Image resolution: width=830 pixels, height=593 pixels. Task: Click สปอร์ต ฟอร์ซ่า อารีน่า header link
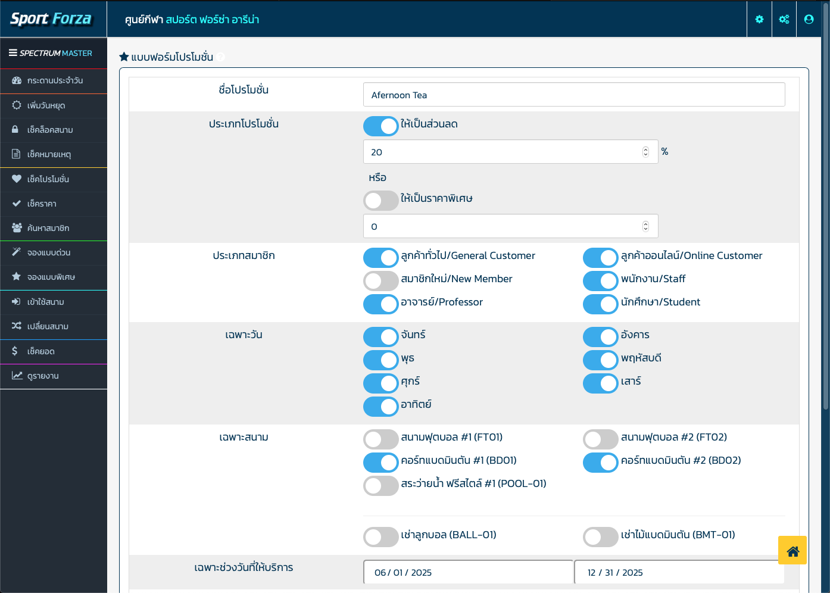tap(213, 20)
